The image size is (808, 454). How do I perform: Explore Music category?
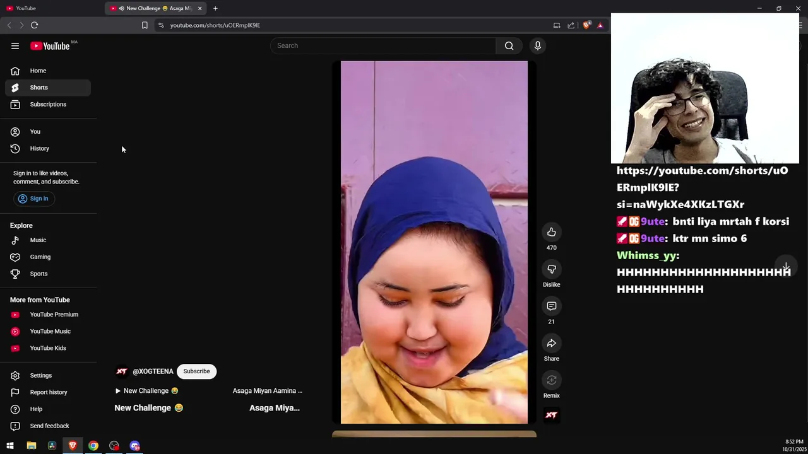(48, 240)
